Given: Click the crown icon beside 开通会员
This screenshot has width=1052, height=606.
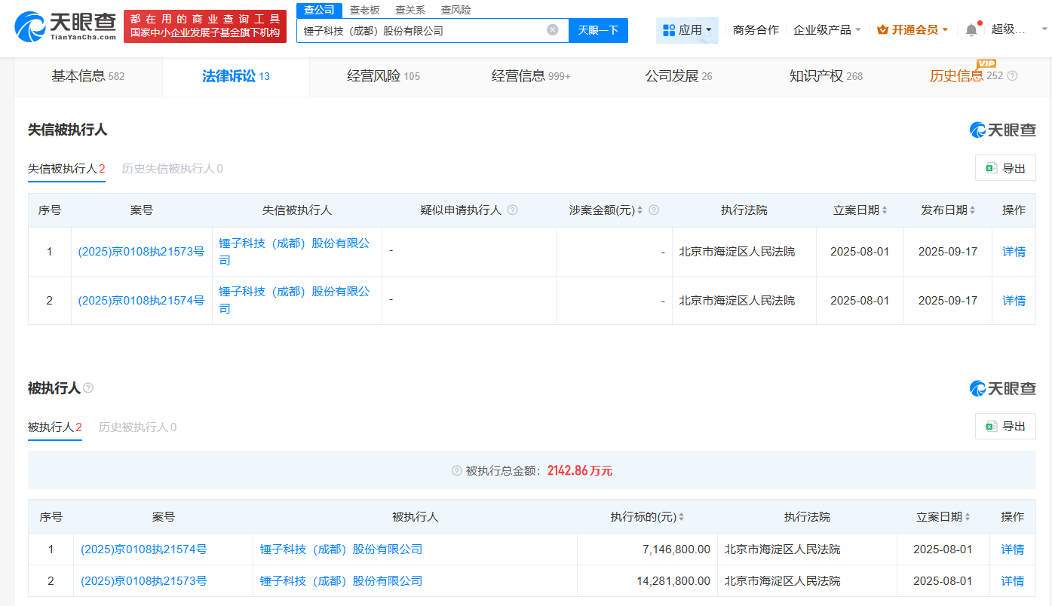Looking at the screenshot, I should pyautogui.click(x=882, y=28).
